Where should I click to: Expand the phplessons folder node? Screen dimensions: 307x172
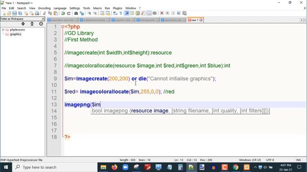(x=3, y=30)
